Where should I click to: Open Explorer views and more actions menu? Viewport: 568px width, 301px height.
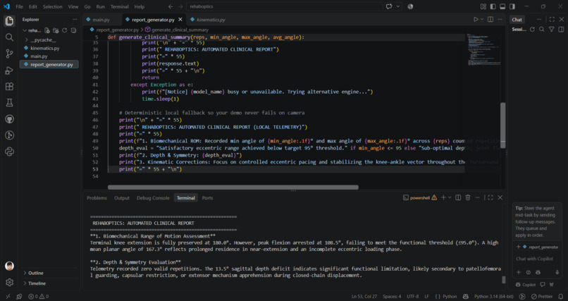75,20
